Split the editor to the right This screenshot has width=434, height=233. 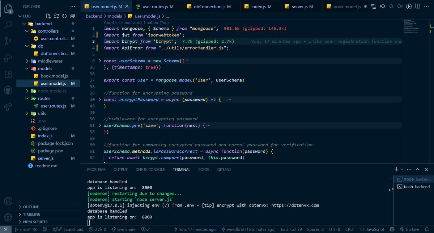point(418,7)
